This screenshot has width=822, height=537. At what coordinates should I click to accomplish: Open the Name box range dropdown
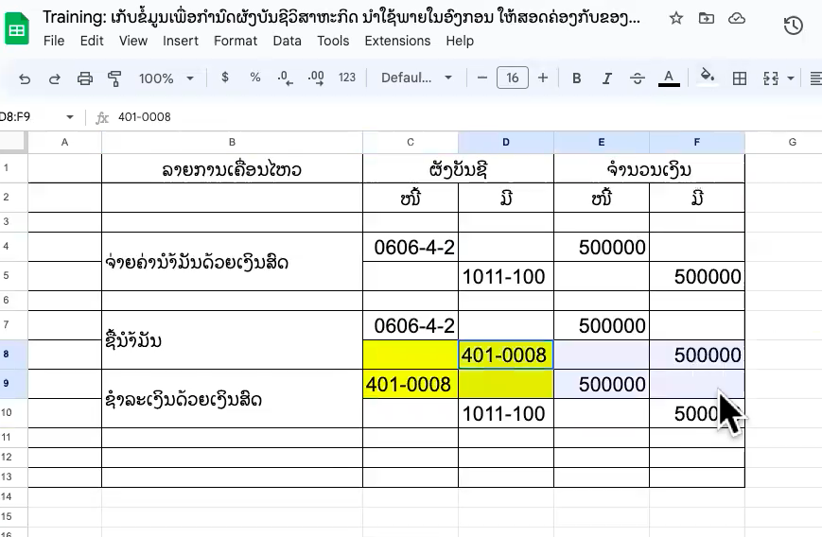70,117
